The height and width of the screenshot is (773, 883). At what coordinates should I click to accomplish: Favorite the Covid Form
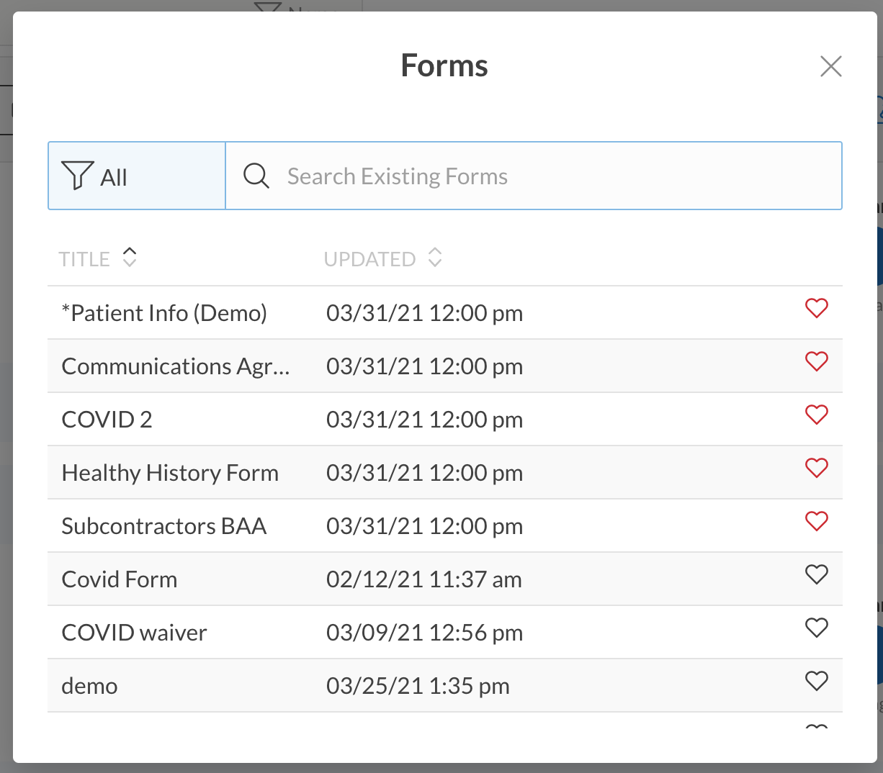pos(816,574)
